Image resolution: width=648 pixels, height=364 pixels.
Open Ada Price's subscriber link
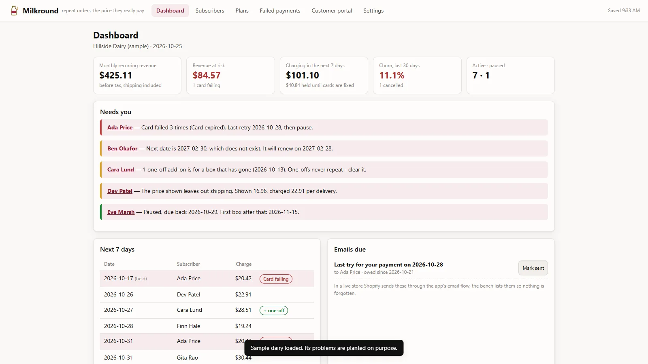pyautogui.click(x=120, y=127)
